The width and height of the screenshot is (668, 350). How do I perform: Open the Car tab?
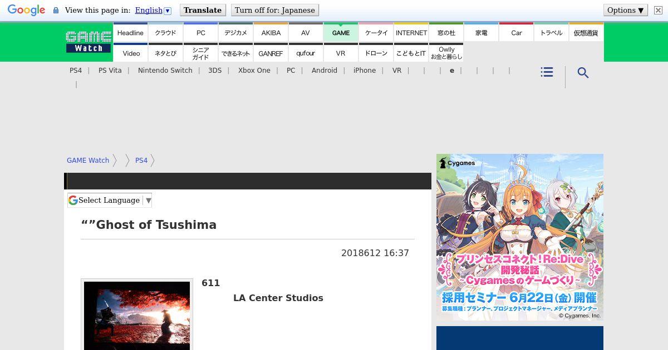[516, 32]
